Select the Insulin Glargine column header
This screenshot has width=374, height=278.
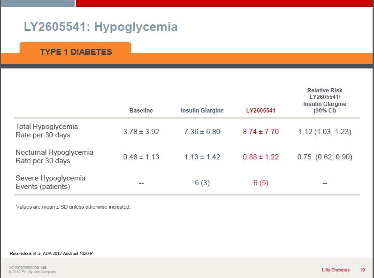202,111
